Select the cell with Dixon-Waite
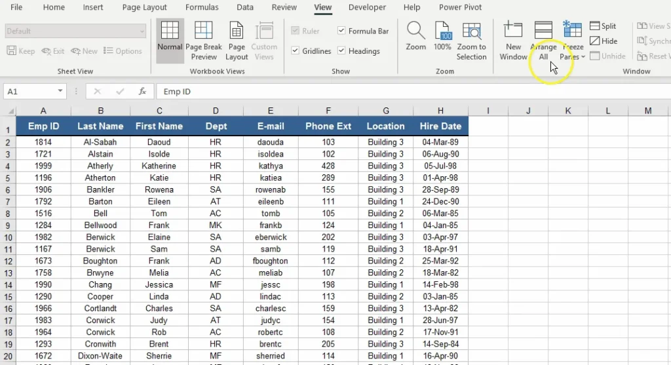This screenshot has height=365, width=671. coord(100,356)
